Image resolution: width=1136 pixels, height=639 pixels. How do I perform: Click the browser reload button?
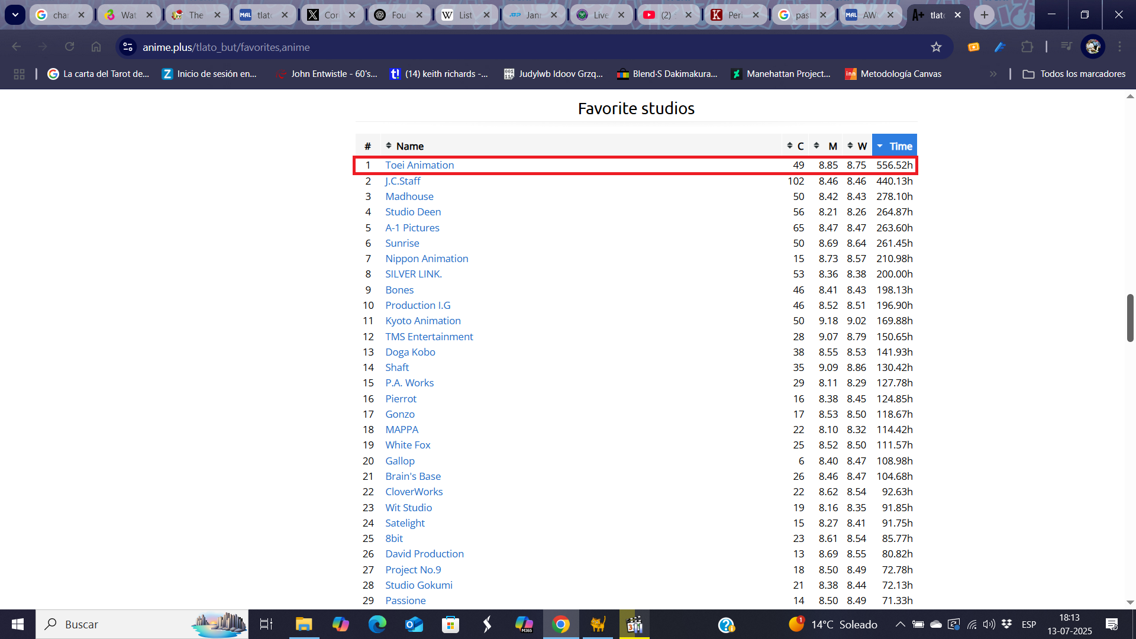pos(70,47)
